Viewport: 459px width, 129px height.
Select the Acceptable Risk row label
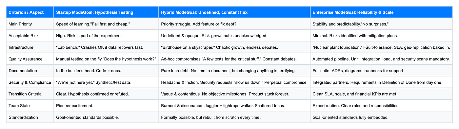[x=30, y=36]
